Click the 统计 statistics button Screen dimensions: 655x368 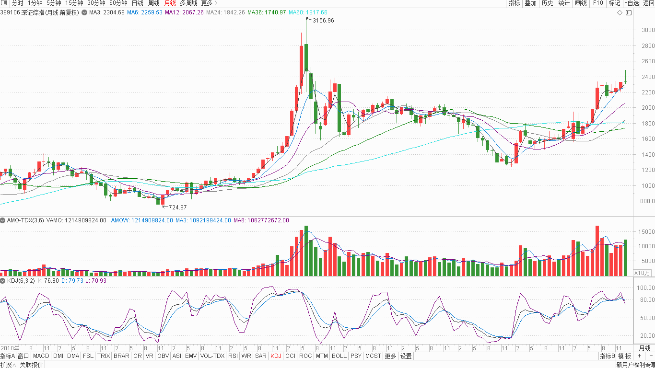point(564,3)
